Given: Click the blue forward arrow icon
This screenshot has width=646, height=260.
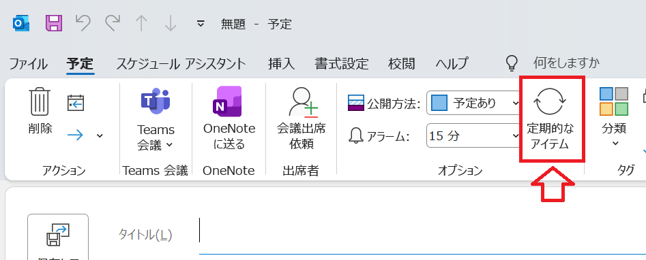Looking at the screenshot, I should (75, 135).
